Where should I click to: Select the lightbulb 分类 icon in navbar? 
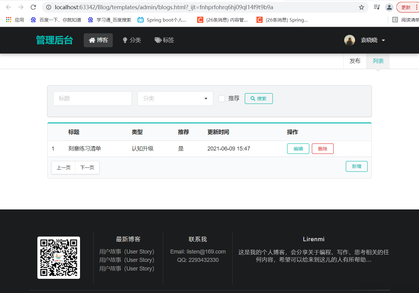(x=125, y=40)
